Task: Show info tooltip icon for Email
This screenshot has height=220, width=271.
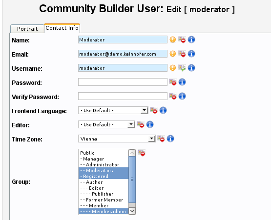Action: (191, 54)
